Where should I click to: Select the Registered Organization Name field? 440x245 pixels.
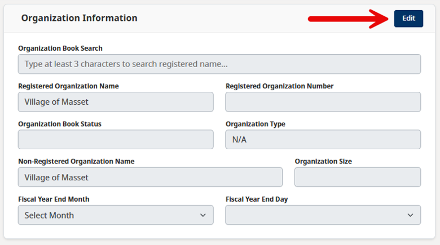click(x=116, y=102)
